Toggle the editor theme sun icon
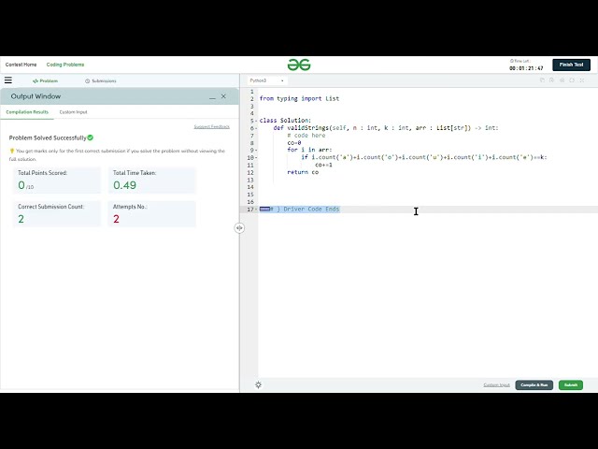The width and height of the screenshot is (598, 449). click(258, 384)
